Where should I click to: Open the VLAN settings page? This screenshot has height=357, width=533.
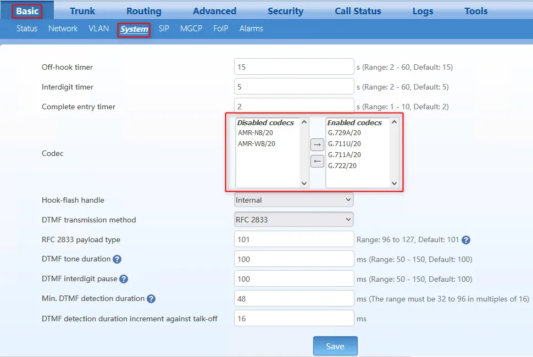(x=98, y=29)
